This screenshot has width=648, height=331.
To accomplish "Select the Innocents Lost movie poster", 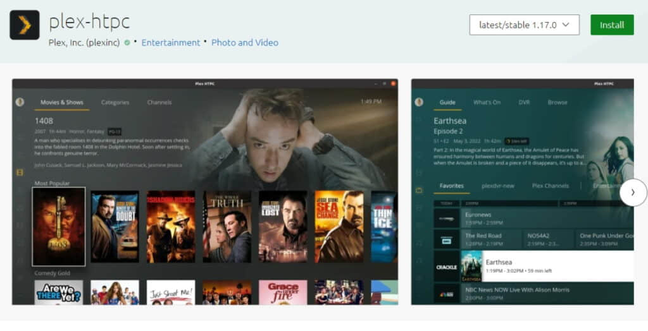I will [283, 227].
